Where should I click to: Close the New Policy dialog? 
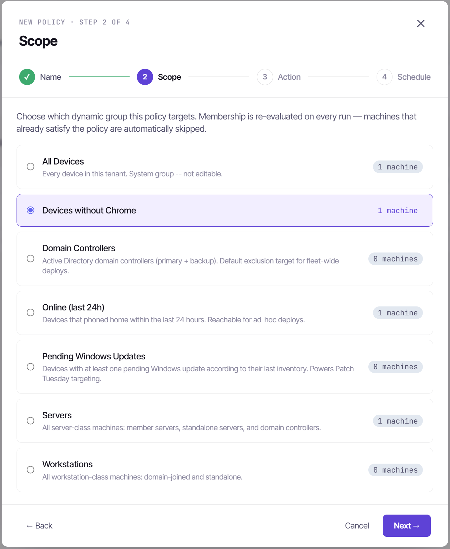(x=421, y=23)
